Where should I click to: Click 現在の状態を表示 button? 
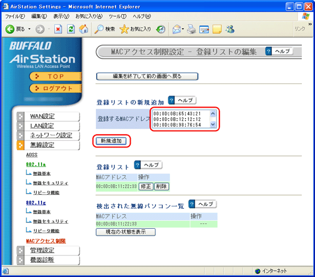[x=126, y=232]
